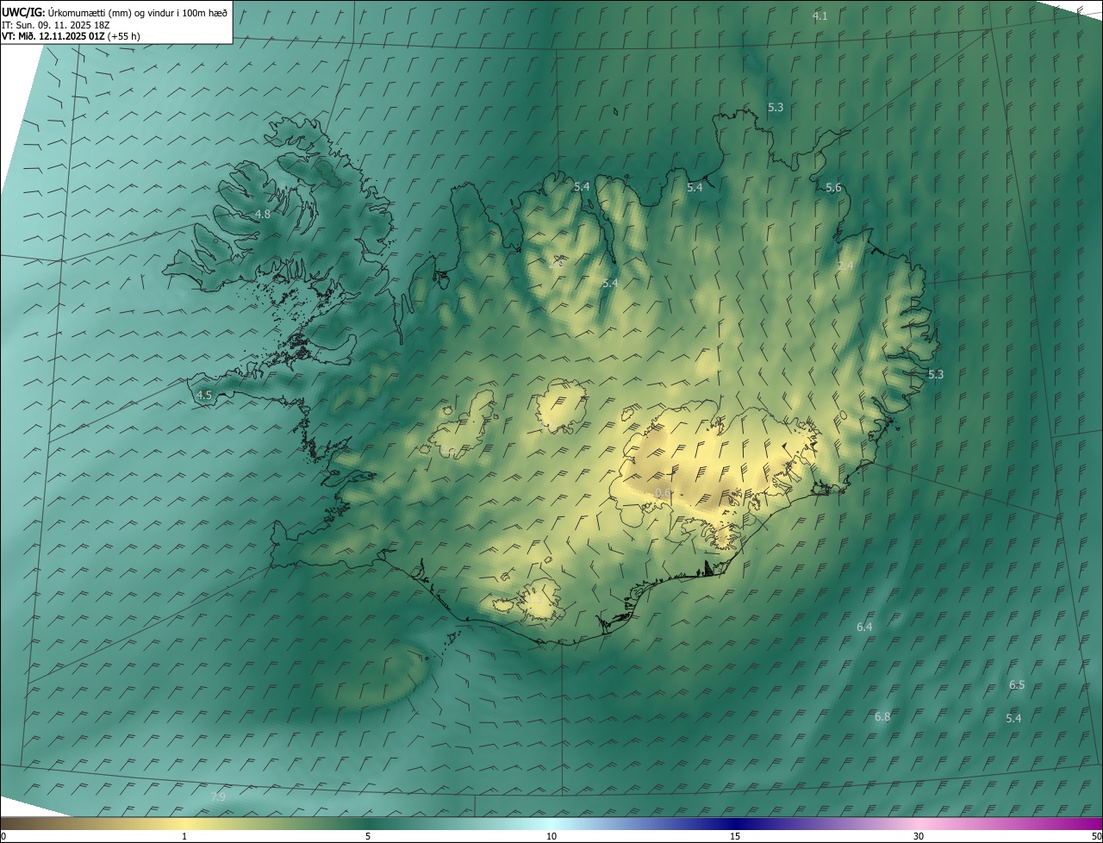Click the 5.3 value on the northeast peninsula
The image size is (1103, 843).
click(x=776, y=108)
